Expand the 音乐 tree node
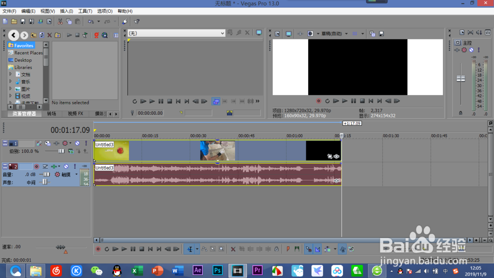 click(10, 82)
